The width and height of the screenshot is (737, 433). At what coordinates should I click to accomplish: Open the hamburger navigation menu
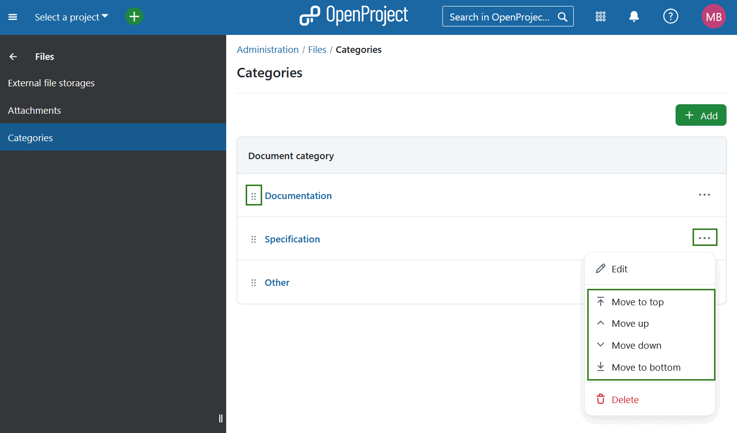coord(12,16)
